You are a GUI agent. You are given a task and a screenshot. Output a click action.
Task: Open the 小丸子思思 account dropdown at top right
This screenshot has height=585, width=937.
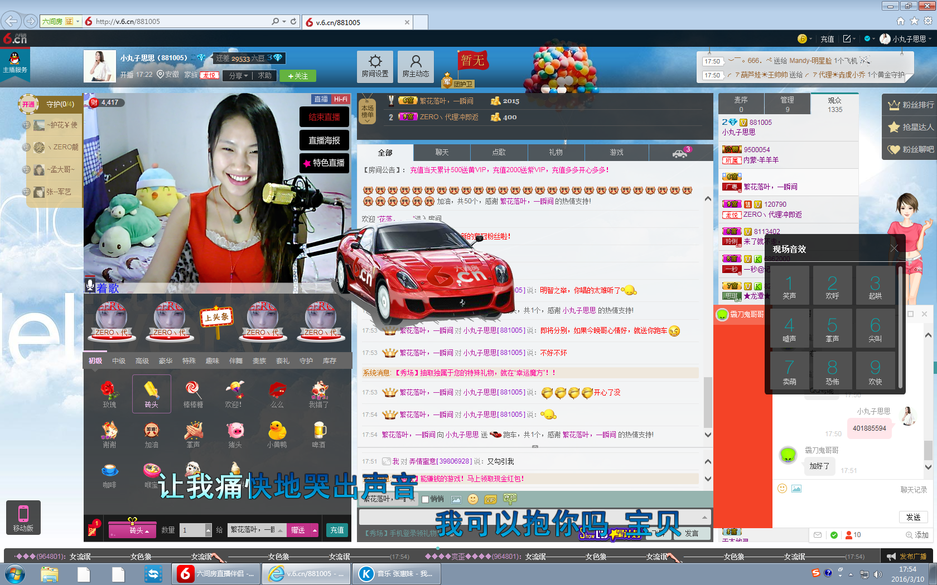click(906, 38)
